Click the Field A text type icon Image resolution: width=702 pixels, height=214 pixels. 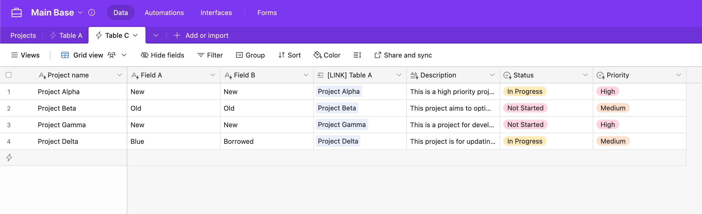tap(135, 75)
